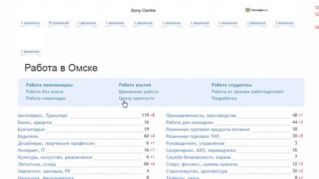Click vacancy count "48" for Промышленность, производство
This screenshot has width=319, height=179.
tap(295, 115)
